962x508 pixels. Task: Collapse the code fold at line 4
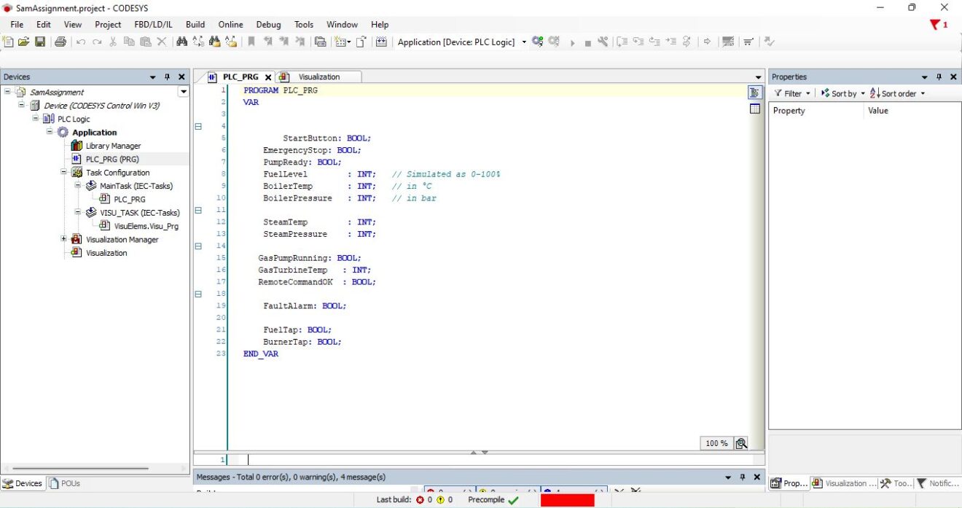(x=198, y=125)
